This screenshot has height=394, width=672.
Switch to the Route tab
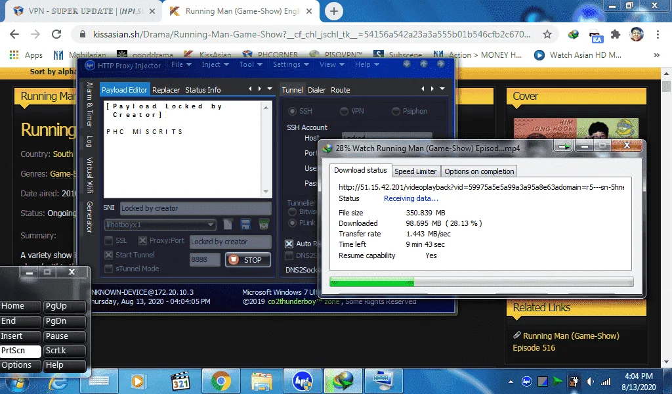pos(341,89)
